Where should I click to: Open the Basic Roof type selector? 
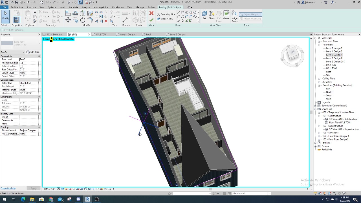(20, 43)
